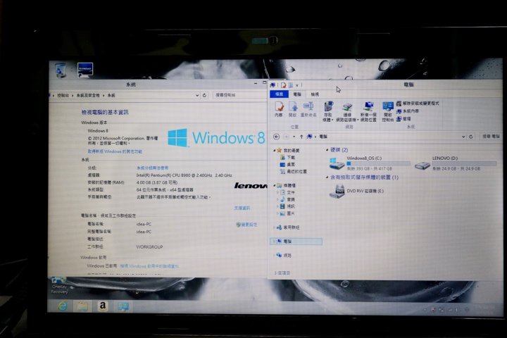Collapse 媒體櫃 in the navigation pane
The height and width of the screenshot is (338, 507).
(x=275, y=185)
